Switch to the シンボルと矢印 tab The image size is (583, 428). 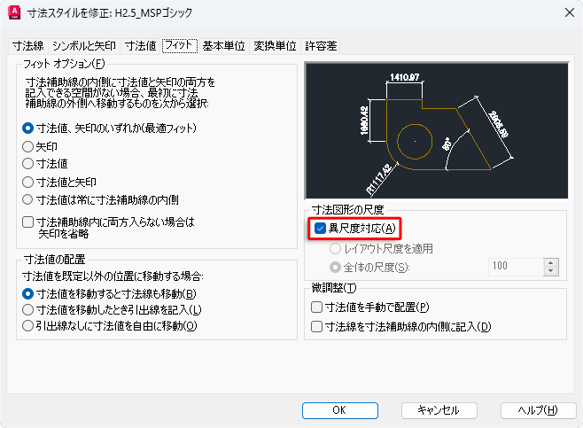pyautogui.click(x=84, y=46)
